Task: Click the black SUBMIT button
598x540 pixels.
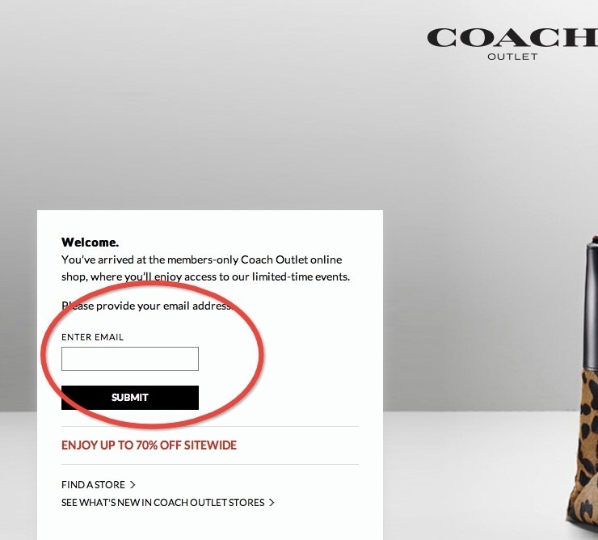Action: click(x=130, y=398)
